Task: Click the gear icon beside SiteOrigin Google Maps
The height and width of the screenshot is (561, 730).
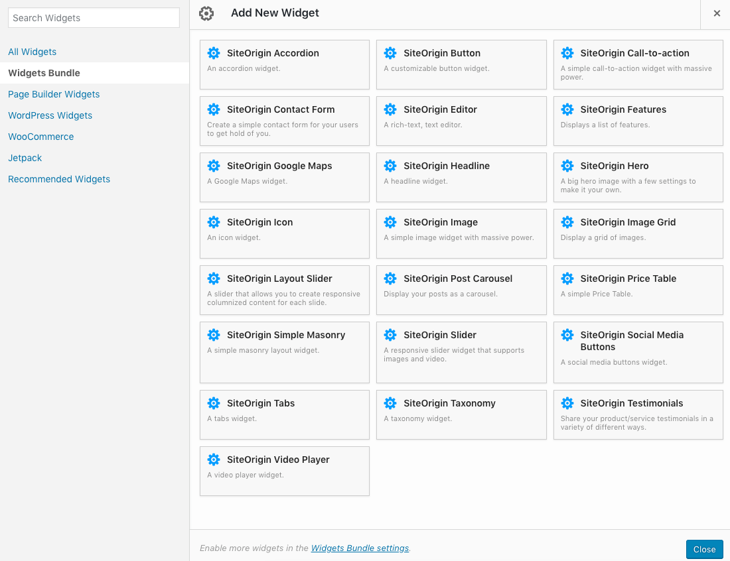Action: click(x=214, y=166)
